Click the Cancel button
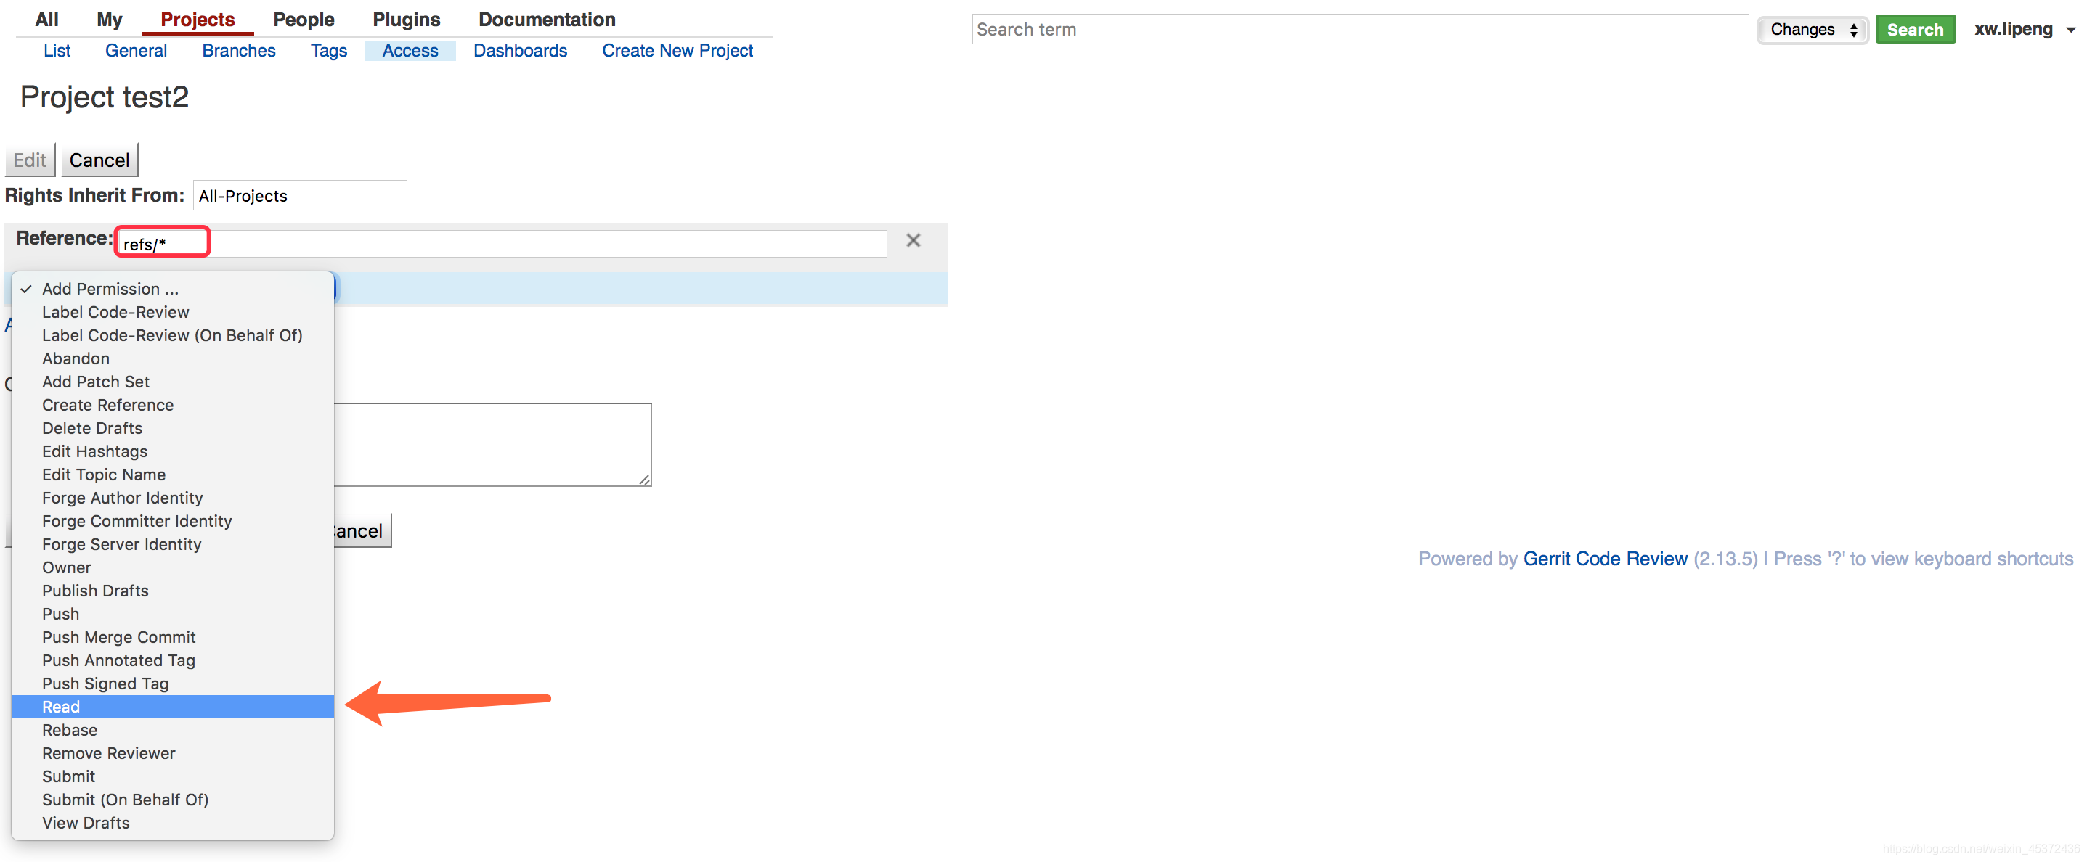This screenshot has width=2087, height=862. (99, 160)
